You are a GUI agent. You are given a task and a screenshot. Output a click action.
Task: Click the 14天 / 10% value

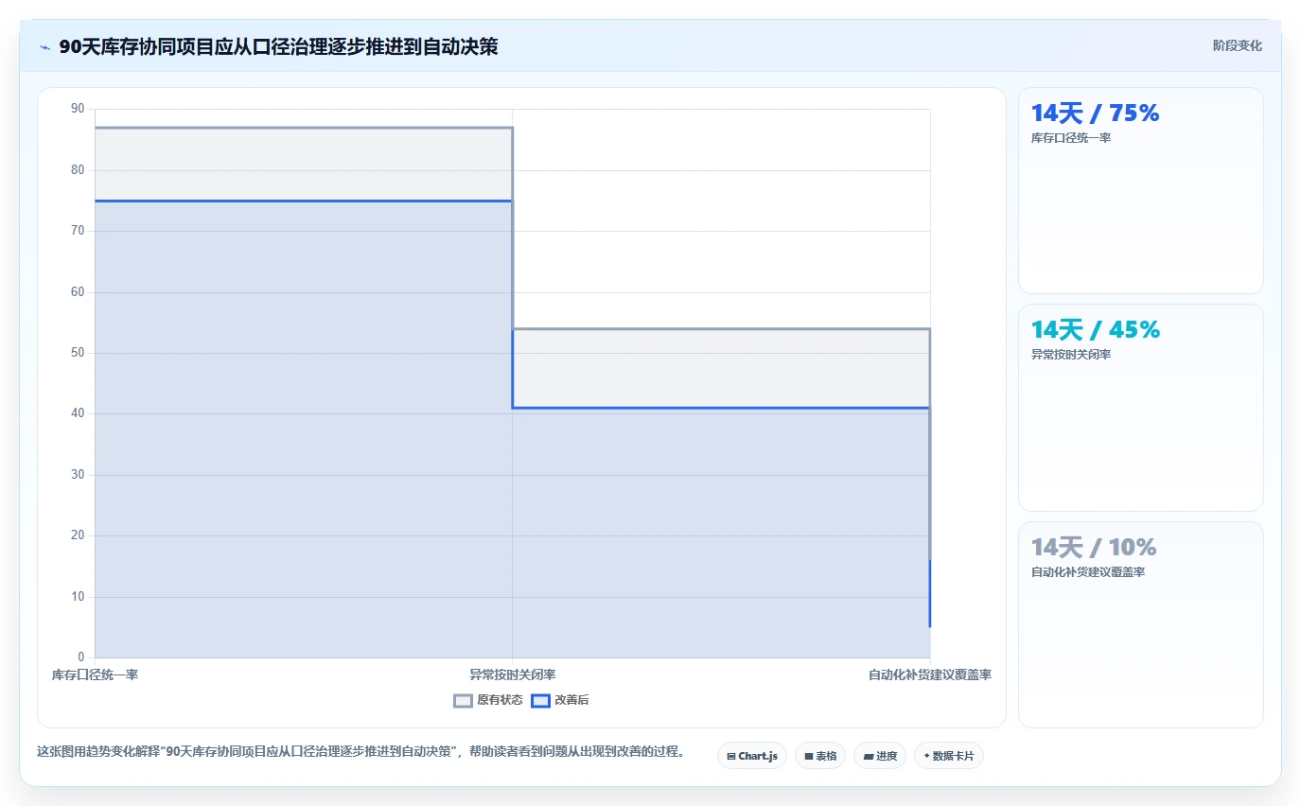tap(1094, 547)
